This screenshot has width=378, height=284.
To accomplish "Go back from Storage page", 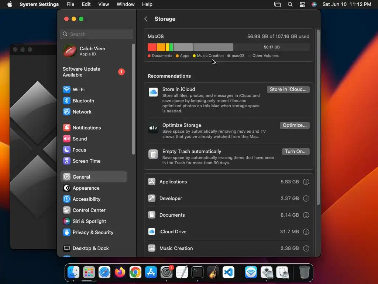I will [x=146, y=19].
